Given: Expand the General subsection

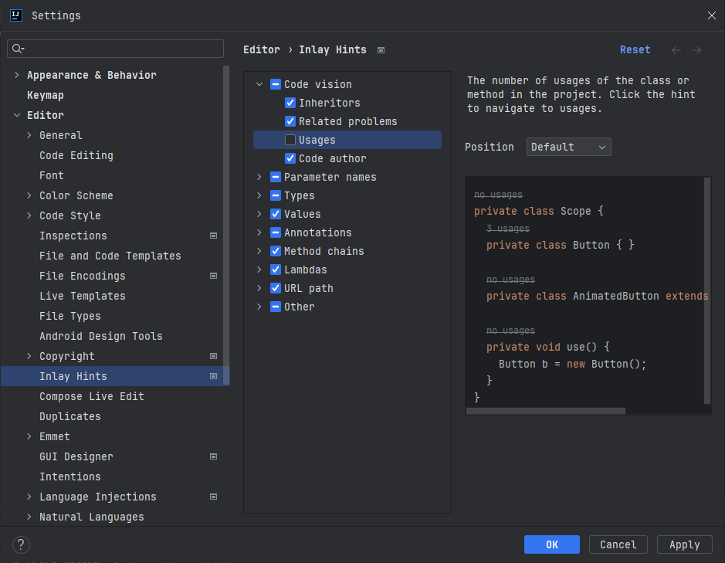Looking at the screenshot, I should pyautogui.click(x=29, y=135).
